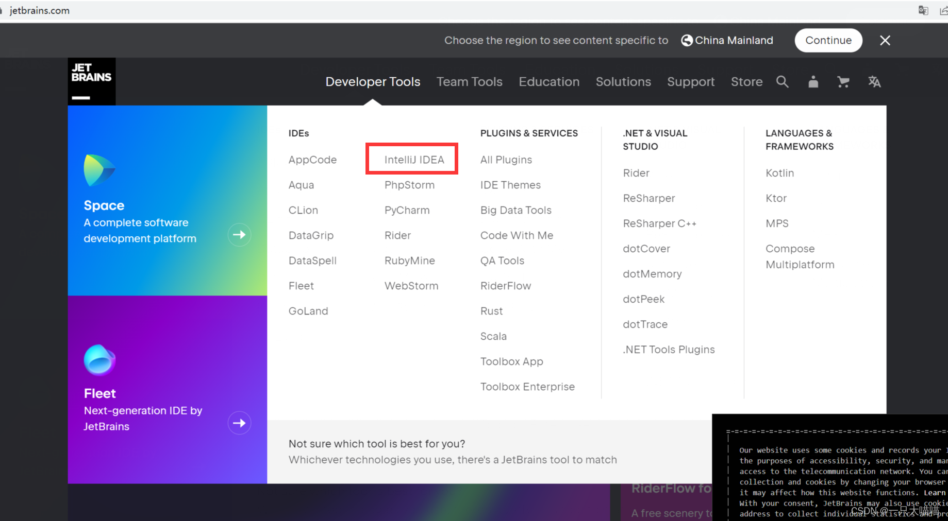Open the PhpStorm link
The width and height of the screenshot is (948, 521).
(409, 185)
